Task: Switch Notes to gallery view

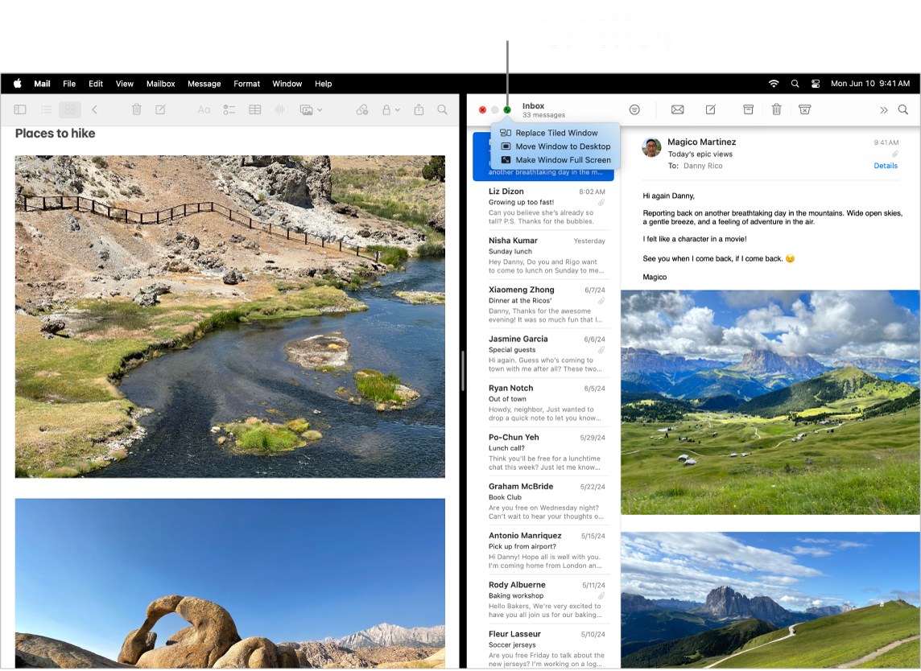Action: point(70,109)
